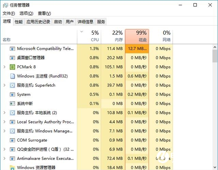This screenshot has width=218, height=170.
Task: Click the System process icon
Action: pos(12,95)
